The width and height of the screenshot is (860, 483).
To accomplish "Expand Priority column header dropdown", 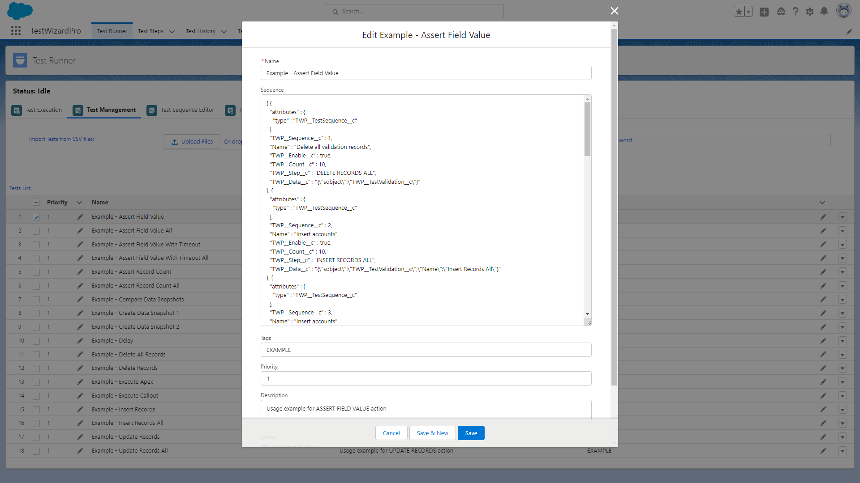I will coord(79,202).
